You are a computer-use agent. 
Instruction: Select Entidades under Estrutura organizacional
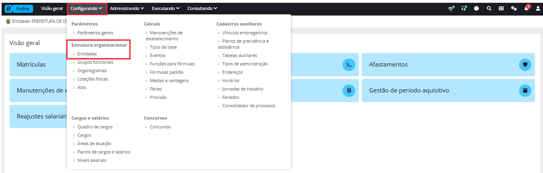tap(87, 54)
